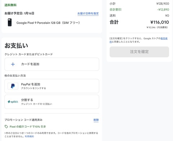
Task: Click the 送料無料 label
Action: [x=10, y=5]
